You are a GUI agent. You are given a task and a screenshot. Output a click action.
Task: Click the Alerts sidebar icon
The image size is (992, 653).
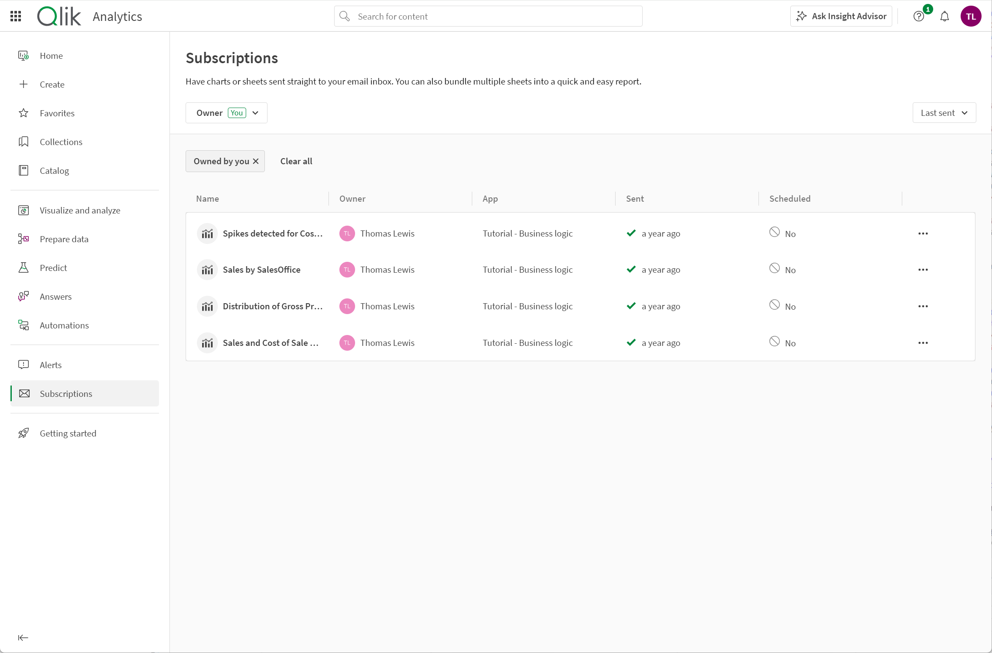[24, 364]
